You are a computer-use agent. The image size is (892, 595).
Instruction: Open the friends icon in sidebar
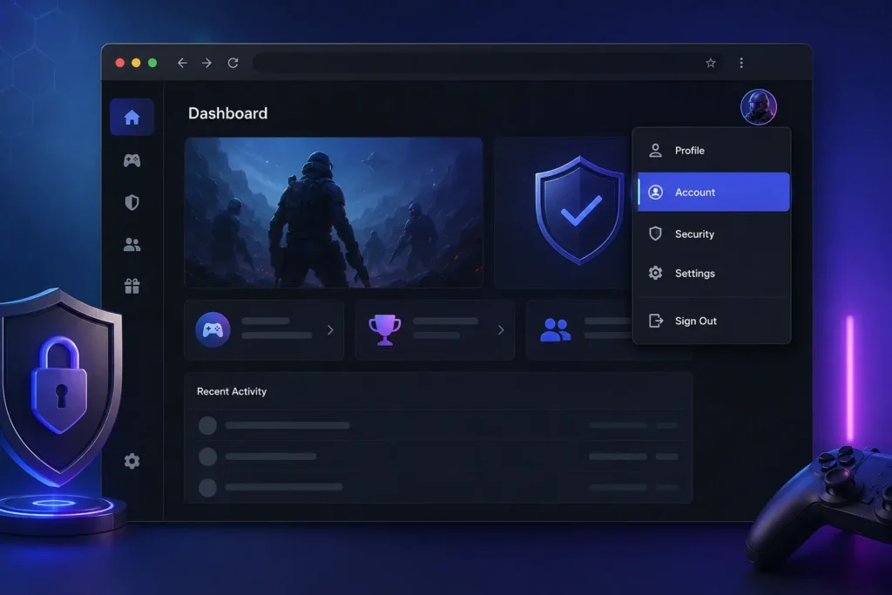click(x=132, y=245)
